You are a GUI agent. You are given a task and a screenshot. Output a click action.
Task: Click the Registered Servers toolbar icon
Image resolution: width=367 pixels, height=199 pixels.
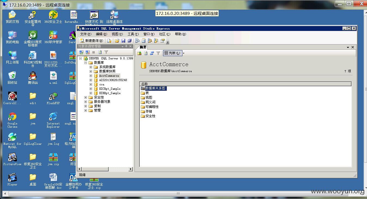(x=137, y=41)
